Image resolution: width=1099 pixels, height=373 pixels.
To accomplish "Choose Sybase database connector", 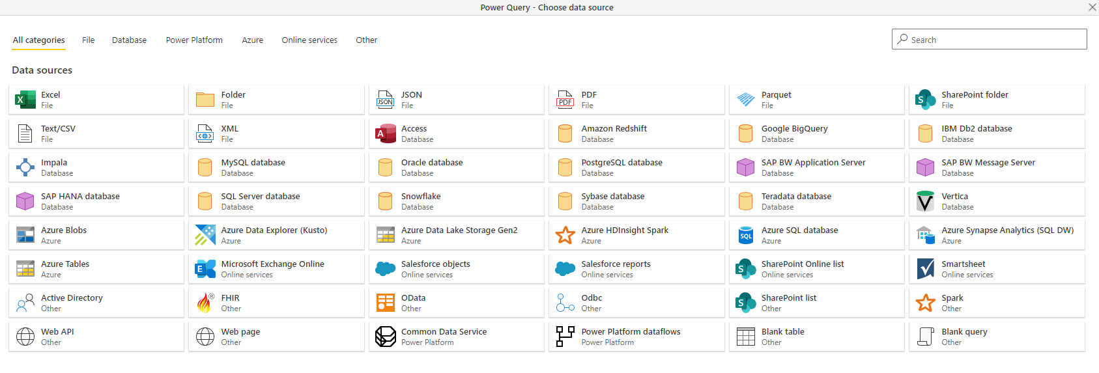I will pyautogui.click(x=636, y=201).
